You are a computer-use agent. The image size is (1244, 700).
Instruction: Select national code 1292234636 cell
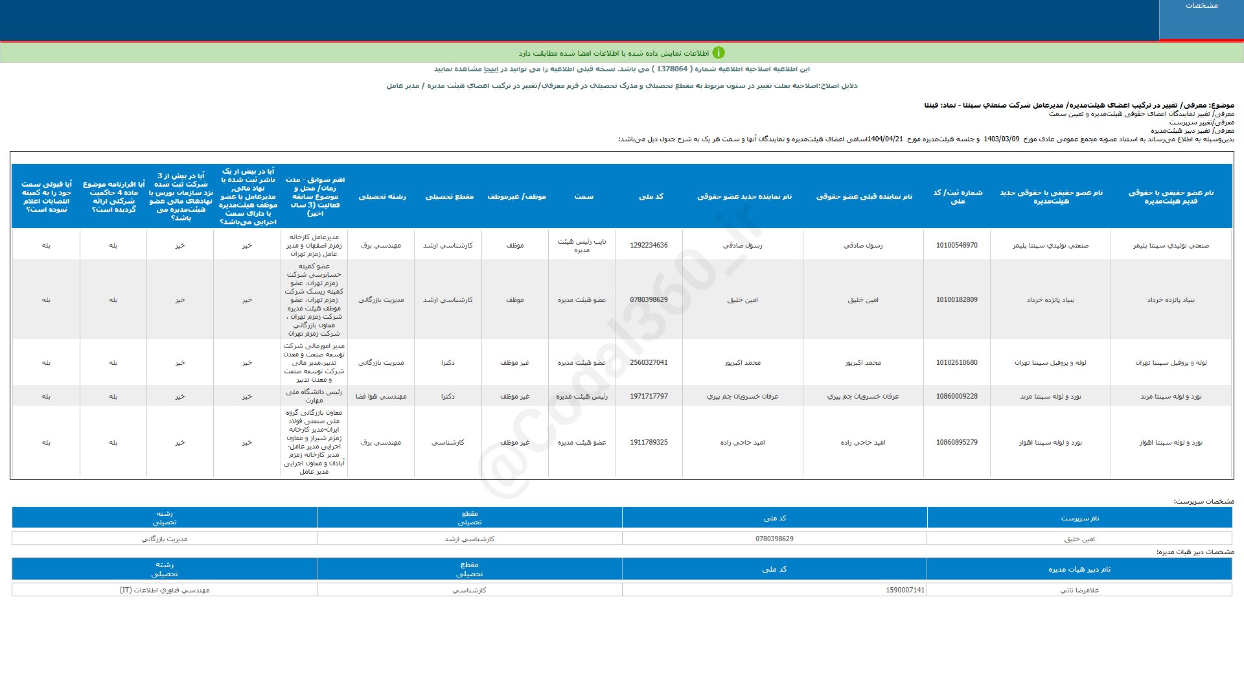[x=649, y=246]
